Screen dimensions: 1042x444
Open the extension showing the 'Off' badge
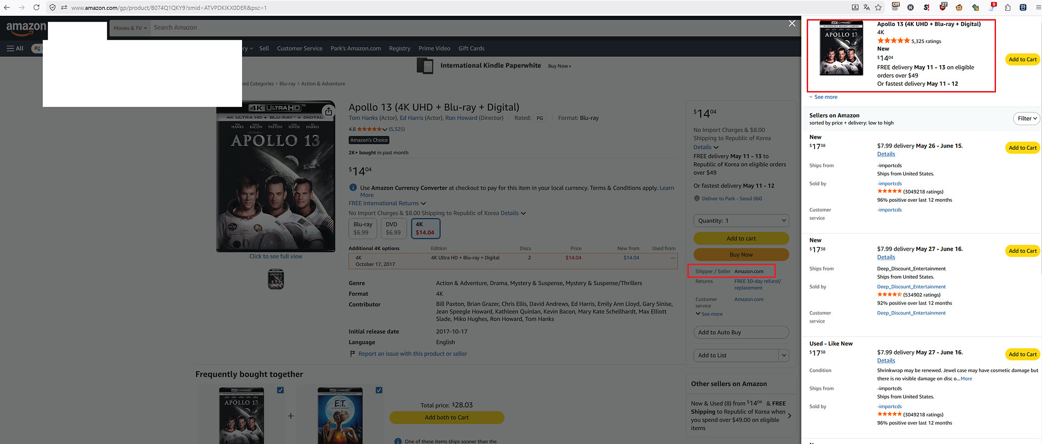[895, 7]
